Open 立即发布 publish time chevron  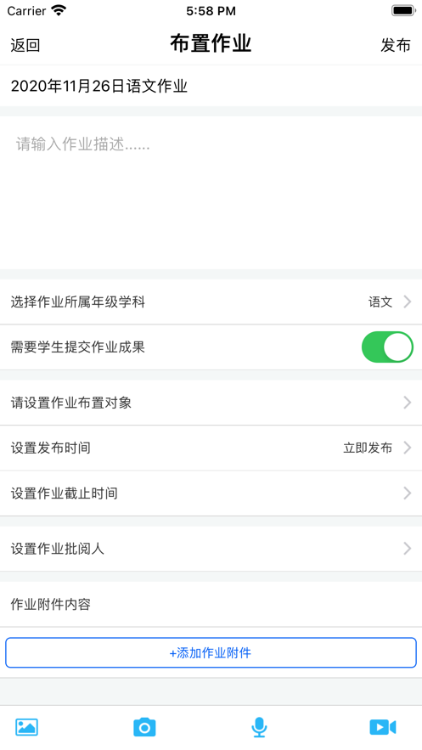408,448
